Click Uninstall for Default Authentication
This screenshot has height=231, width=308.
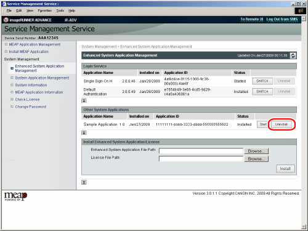point(284,91)
